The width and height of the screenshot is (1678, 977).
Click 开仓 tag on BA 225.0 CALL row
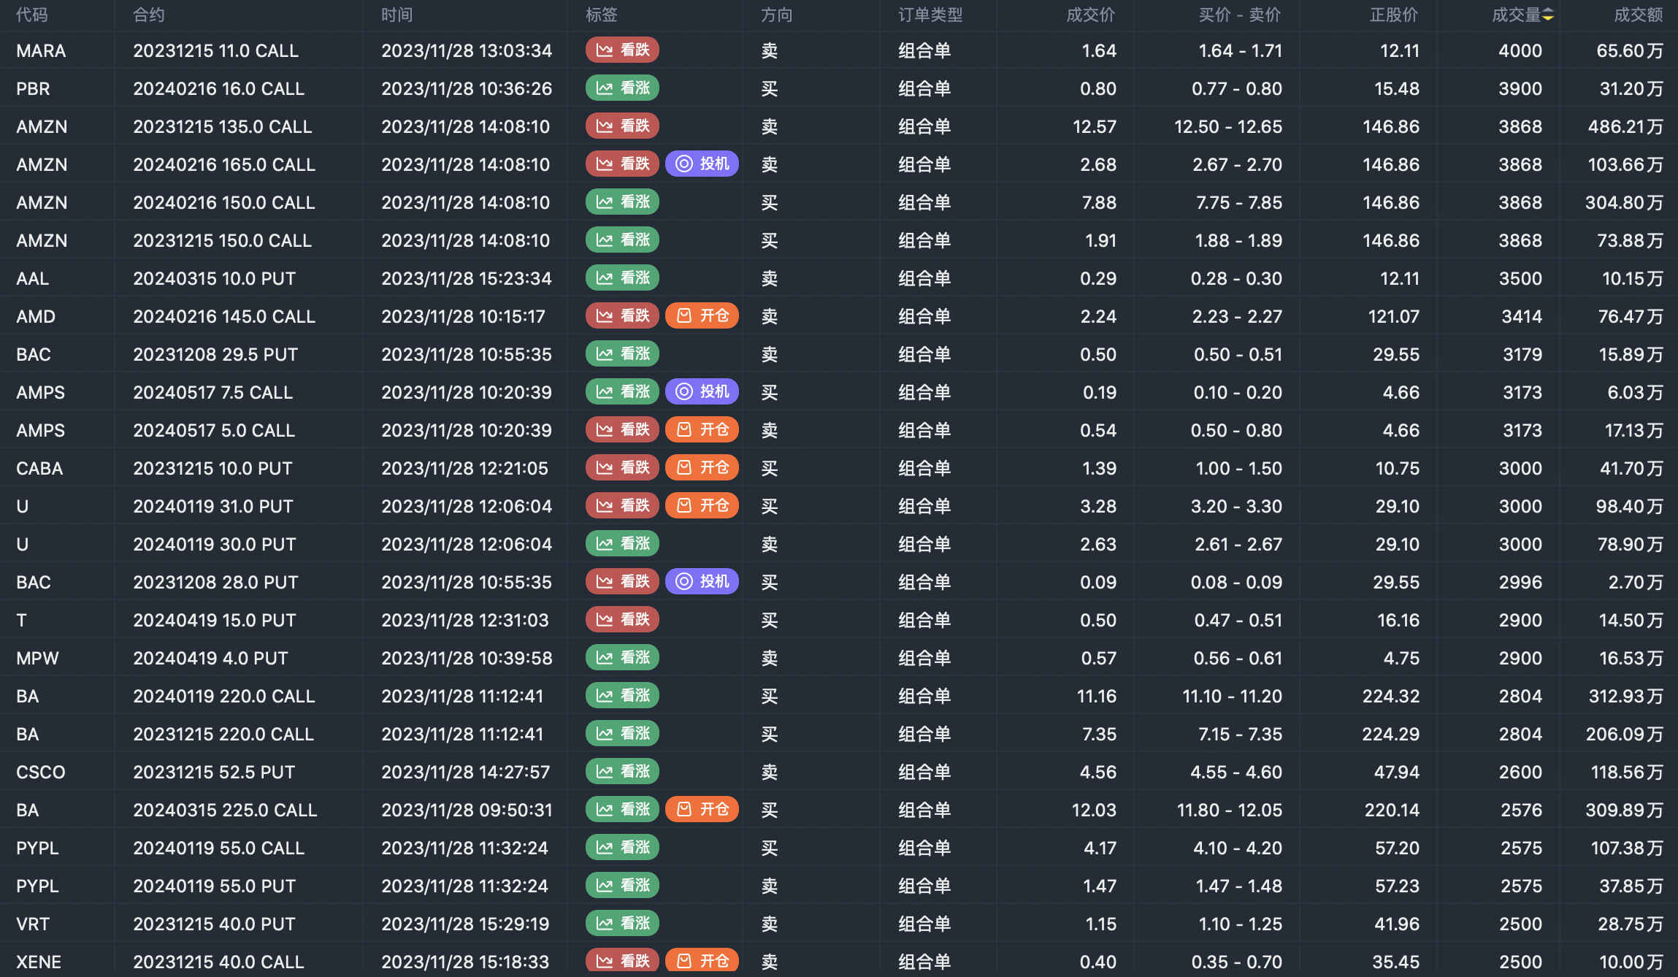[x=702, y=810]
